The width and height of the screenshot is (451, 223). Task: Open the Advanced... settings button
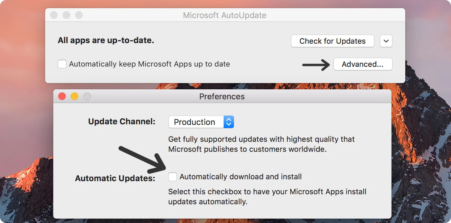click(363, 64)
